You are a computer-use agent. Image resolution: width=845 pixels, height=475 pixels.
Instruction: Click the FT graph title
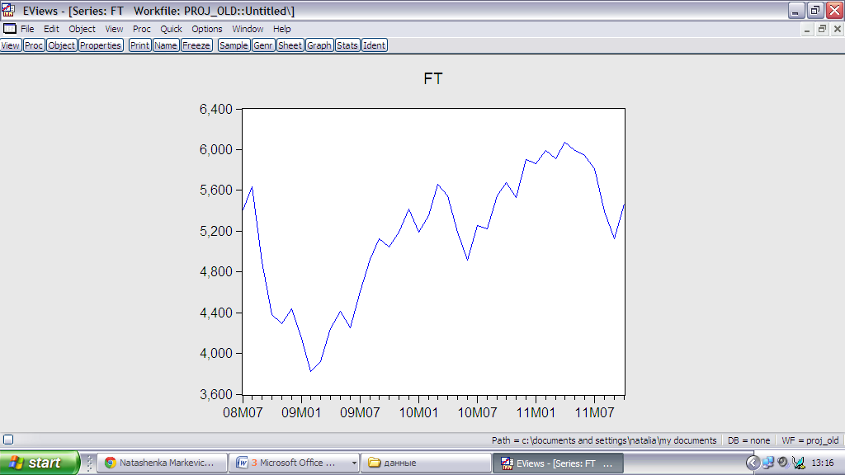[433, 79]
